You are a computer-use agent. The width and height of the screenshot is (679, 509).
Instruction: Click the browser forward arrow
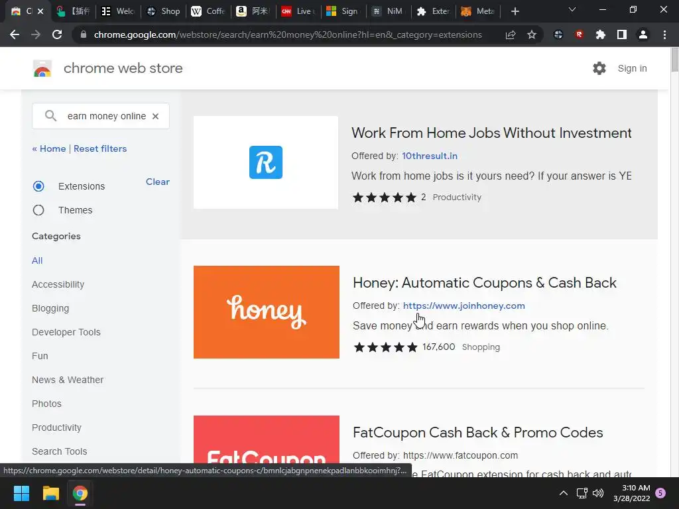(36, 34)
